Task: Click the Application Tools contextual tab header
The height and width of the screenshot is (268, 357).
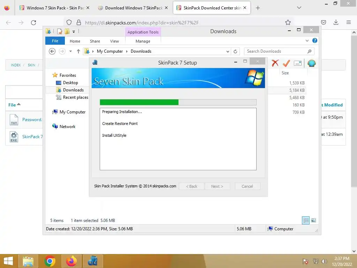Action: pos(143,32)
